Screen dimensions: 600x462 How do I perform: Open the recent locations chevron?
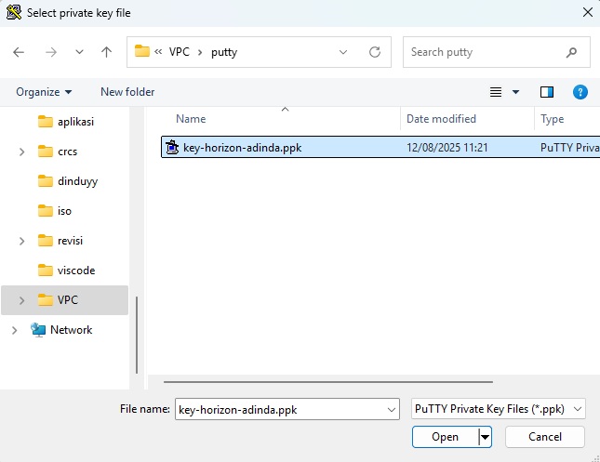pos(79,52)
